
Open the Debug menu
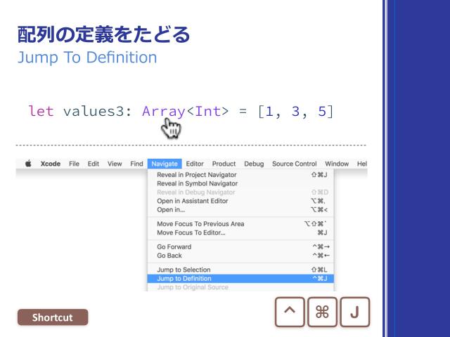255,164
